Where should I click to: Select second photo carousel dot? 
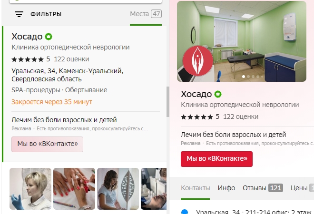tap(248, 77)
